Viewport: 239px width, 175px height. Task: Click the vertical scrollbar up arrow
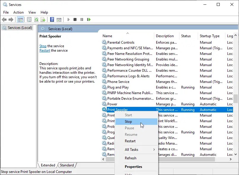[235, 35]
